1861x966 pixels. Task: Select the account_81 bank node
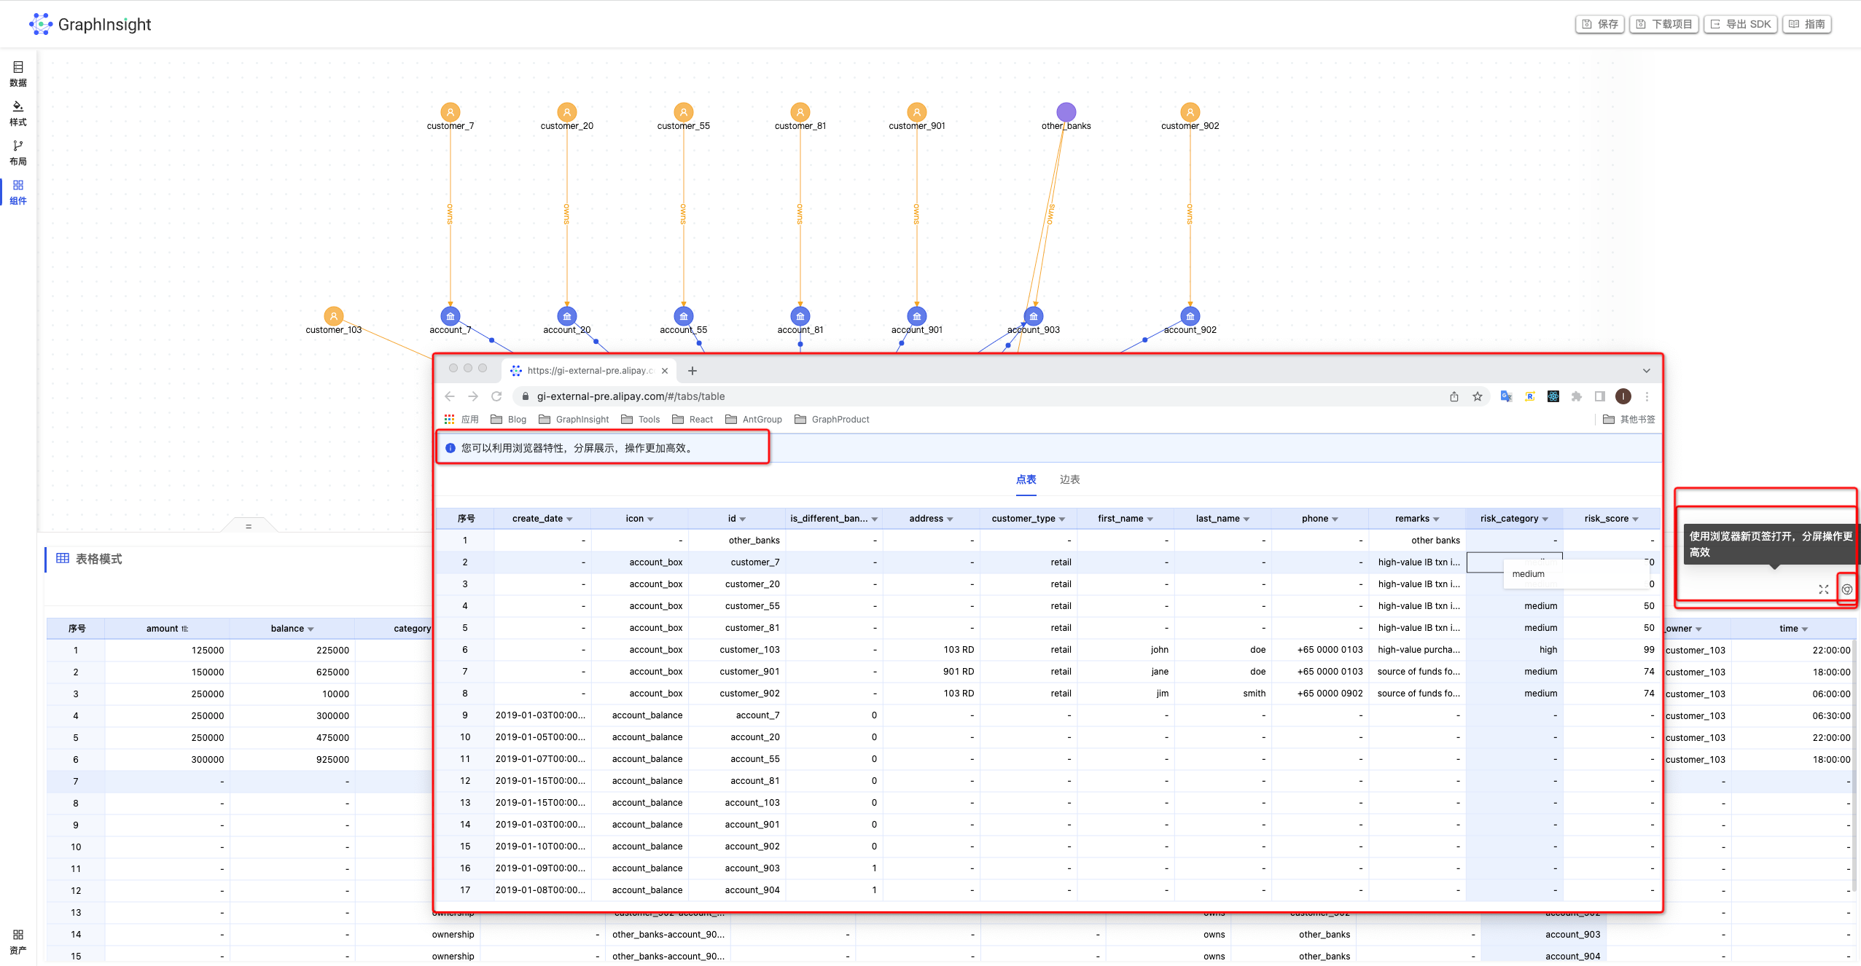tap(800, 316)
